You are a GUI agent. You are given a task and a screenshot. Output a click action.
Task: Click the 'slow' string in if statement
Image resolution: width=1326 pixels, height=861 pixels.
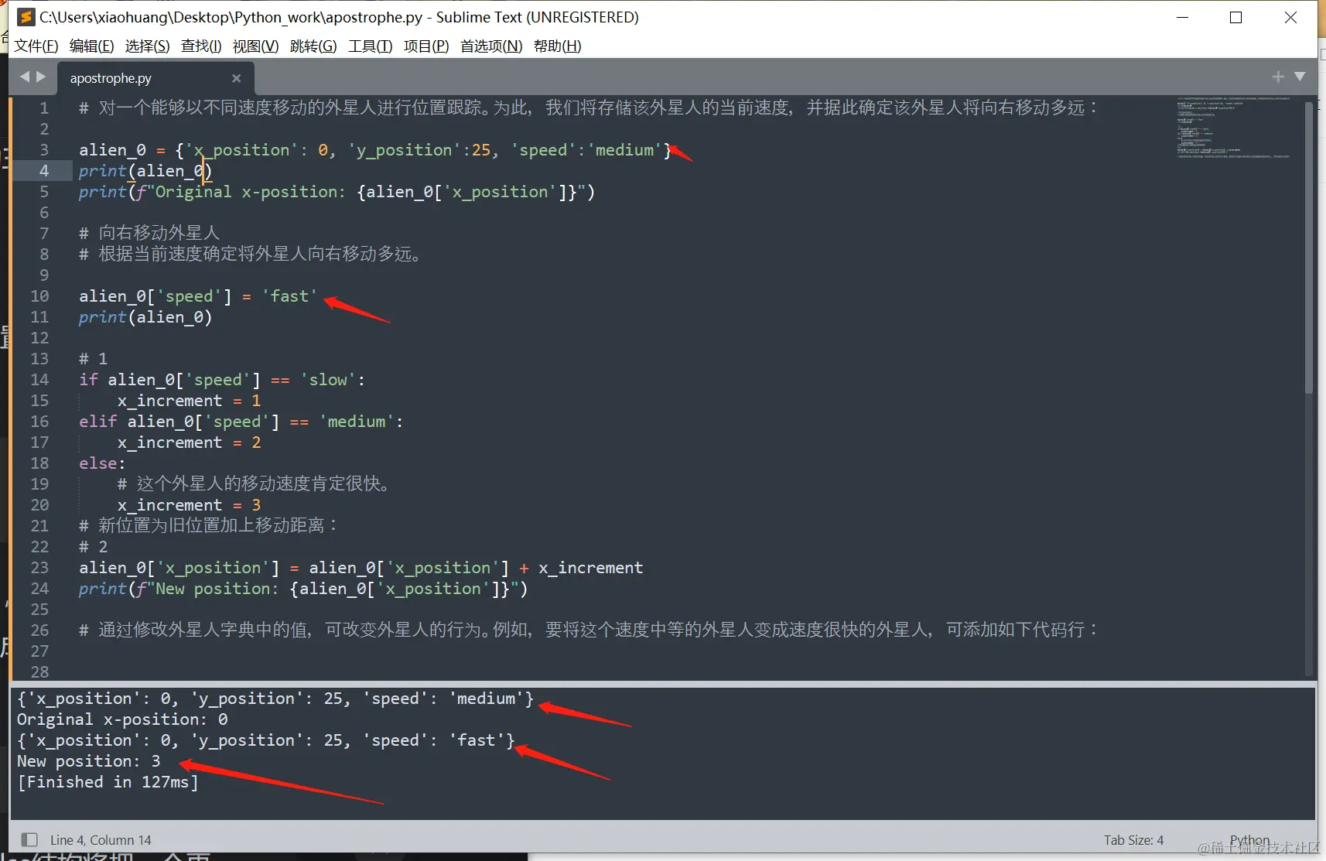(329, 380)
